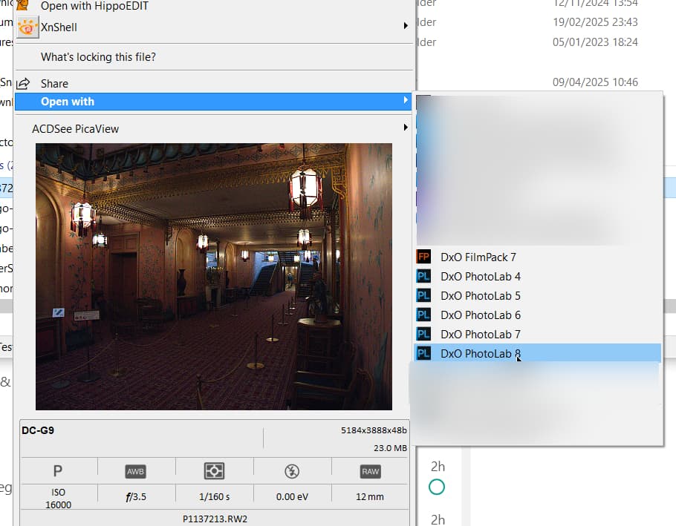Click the 1/160 s shutter speed
This screenshot has width=676, height=526.
[214, 497]
